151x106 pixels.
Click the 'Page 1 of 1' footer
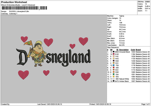click(146, 104)
